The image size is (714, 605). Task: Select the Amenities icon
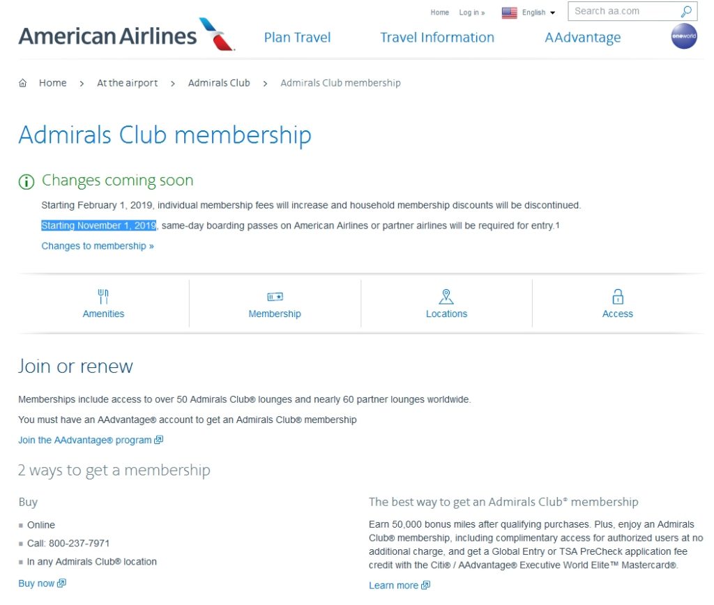[103, 296]
